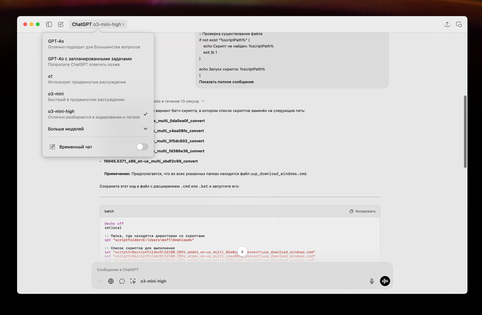The height and width of the screenshot is (315, 482).
Task: Click the checkmark next to o3-mini-high
Action: point(145,114)
